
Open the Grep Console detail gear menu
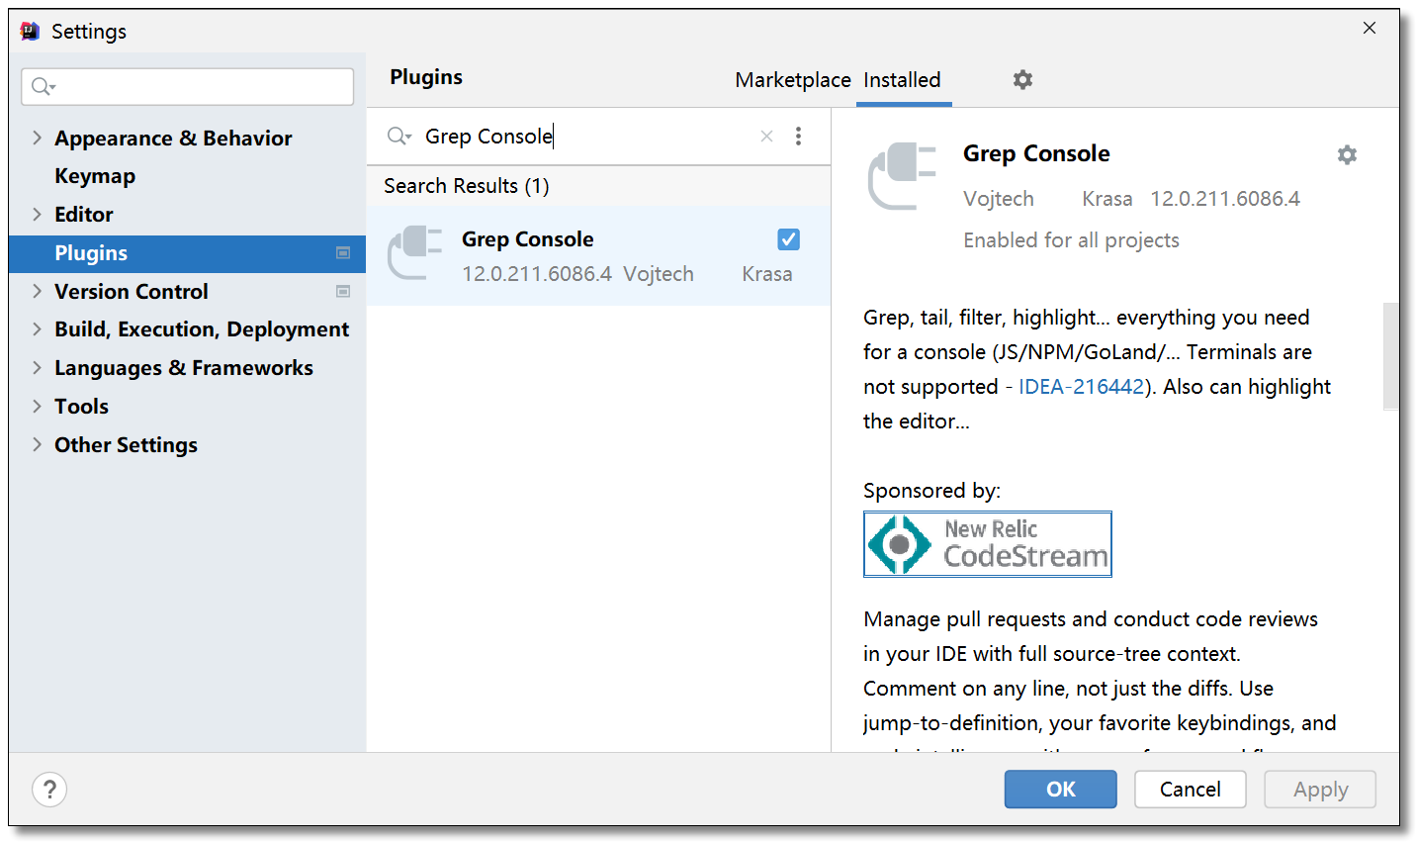click(x=1347, y=154)
